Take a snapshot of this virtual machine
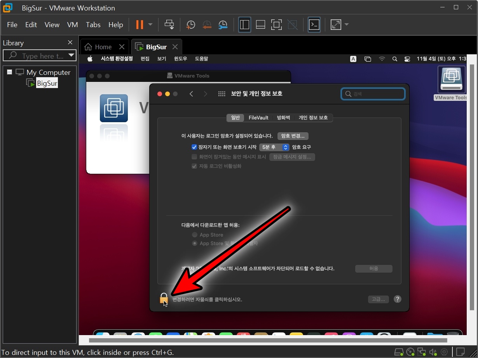 coord(190,25)
